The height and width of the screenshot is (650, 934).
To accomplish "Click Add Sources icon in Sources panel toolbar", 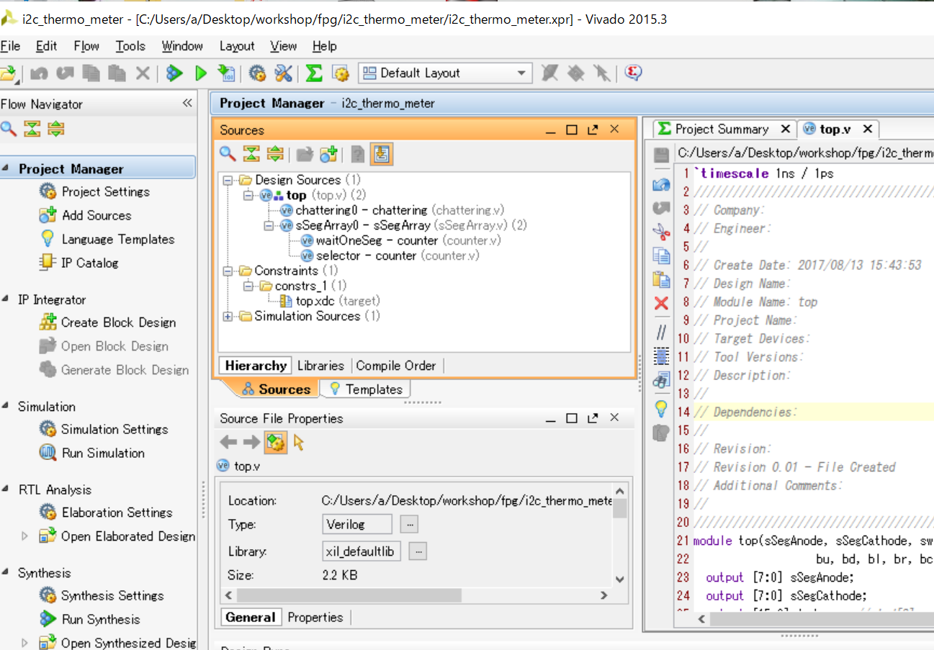I will (x=329, y=153).
